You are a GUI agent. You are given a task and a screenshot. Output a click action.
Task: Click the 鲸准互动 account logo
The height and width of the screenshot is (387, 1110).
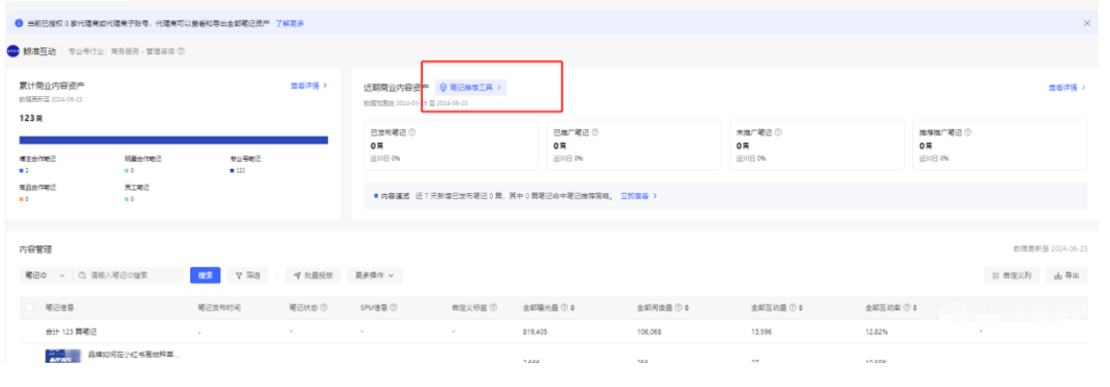(13, 51)
